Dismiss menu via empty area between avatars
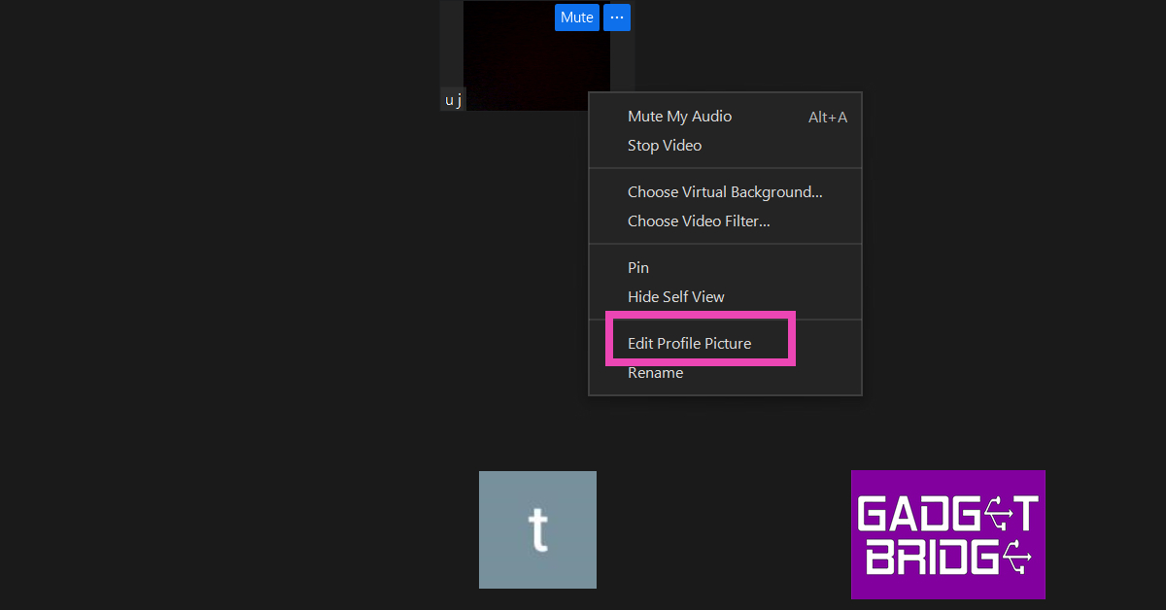 click(x=724, y=529)
